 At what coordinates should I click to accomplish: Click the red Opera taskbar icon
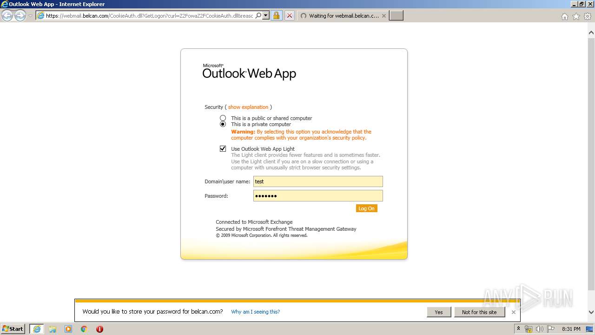(x=99, y=329)
